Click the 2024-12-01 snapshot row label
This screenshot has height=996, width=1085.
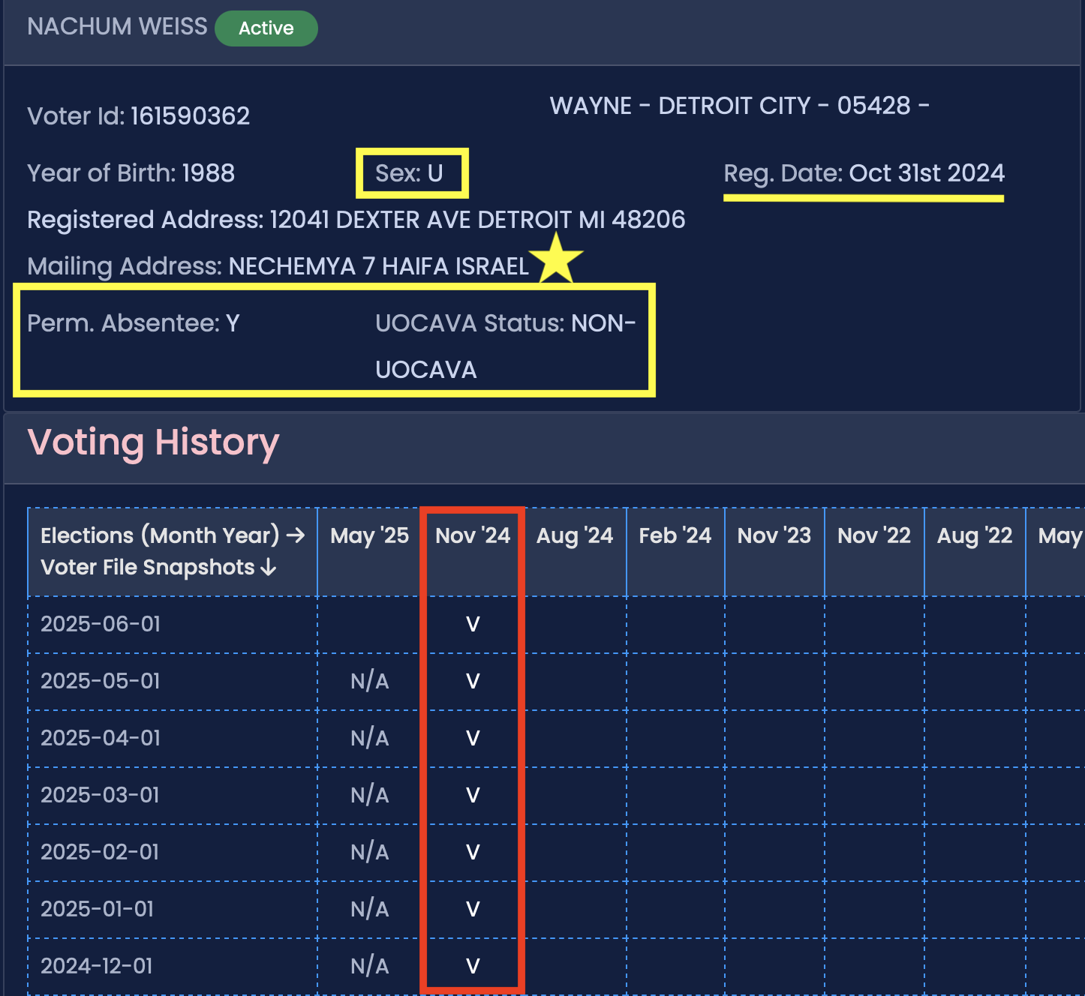[x=97, y=966]
